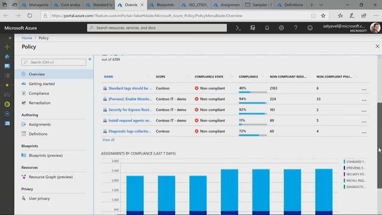The width and height of the screenshot is (382, 215).
Task: Switch to Management browser tab
Action: pos(36,5)
